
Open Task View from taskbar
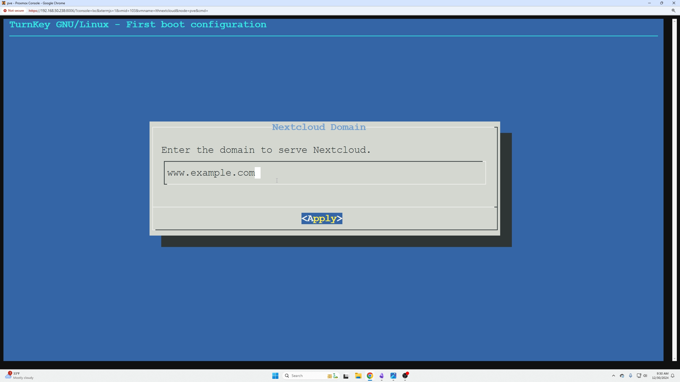tap(346, 376)
